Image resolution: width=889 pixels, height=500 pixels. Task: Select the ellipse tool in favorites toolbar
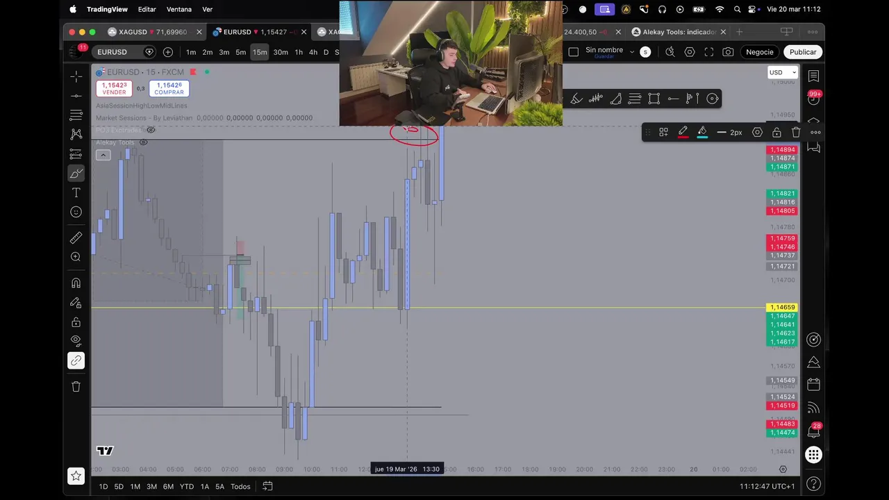[x=712, y=99]
